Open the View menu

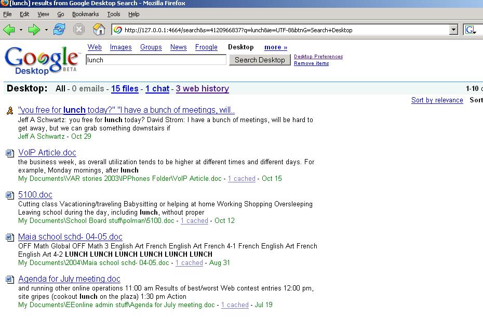click(x=43, y=14)
